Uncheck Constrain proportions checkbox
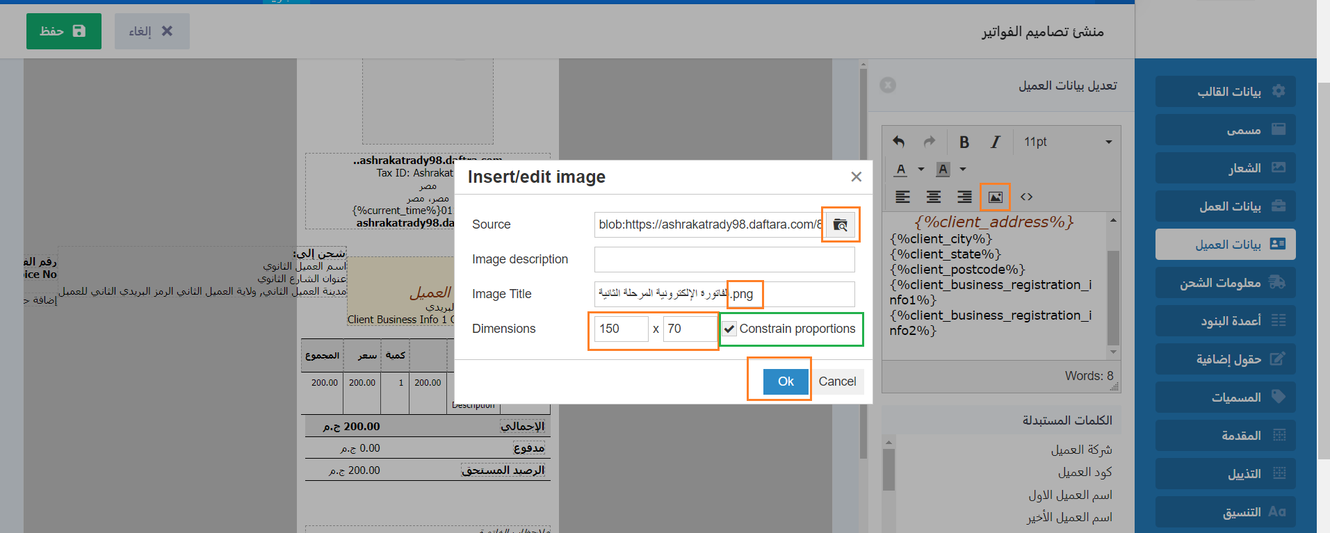Screen dimensions: 1330x533 click(729, 329)
